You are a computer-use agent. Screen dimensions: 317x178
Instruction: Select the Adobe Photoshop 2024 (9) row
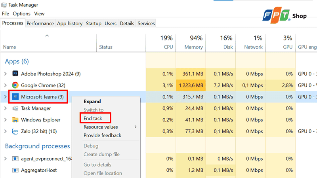click(158, 74)
